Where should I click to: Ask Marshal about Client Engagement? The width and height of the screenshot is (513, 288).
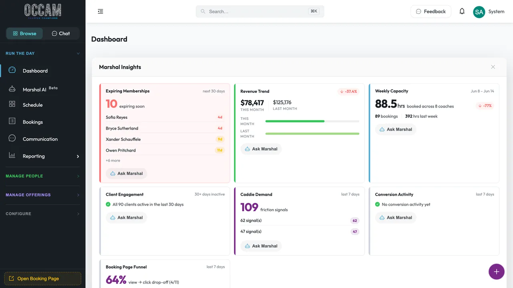pyautogui.click(x=126, y=218)
